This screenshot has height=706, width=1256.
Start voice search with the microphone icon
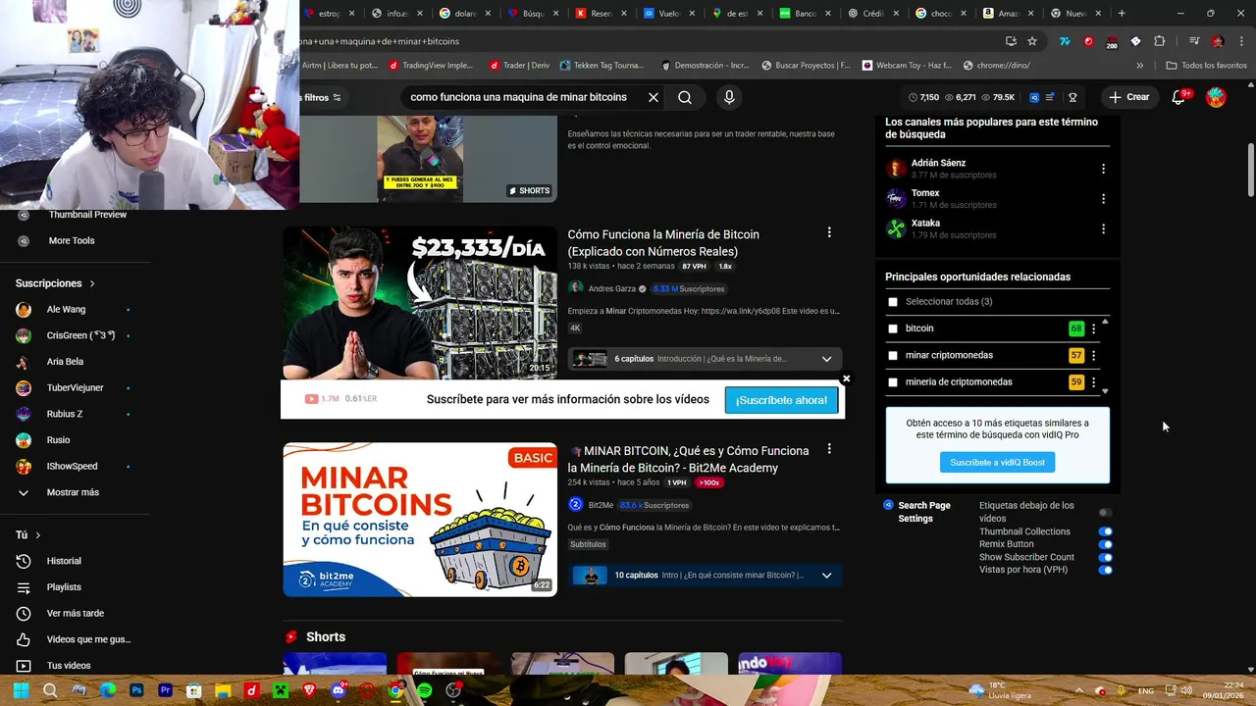click(729, 97)
